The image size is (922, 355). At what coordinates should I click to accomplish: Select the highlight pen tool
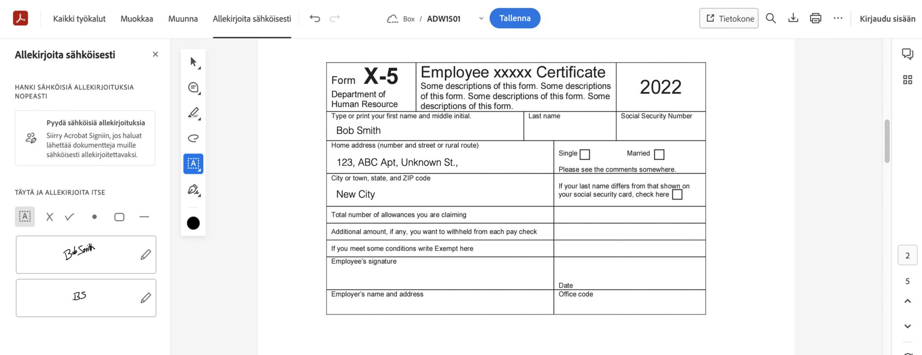click(x=194, y=113)
